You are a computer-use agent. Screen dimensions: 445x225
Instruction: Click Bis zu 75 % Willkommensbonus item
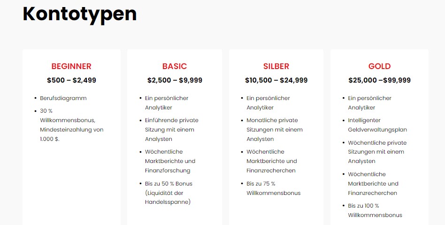[x=273, y=188]
